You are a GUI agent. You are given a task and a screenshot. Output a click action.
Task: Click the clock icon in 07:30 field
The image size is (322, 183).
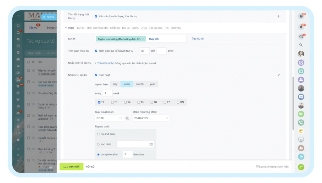tap(121, 118)
